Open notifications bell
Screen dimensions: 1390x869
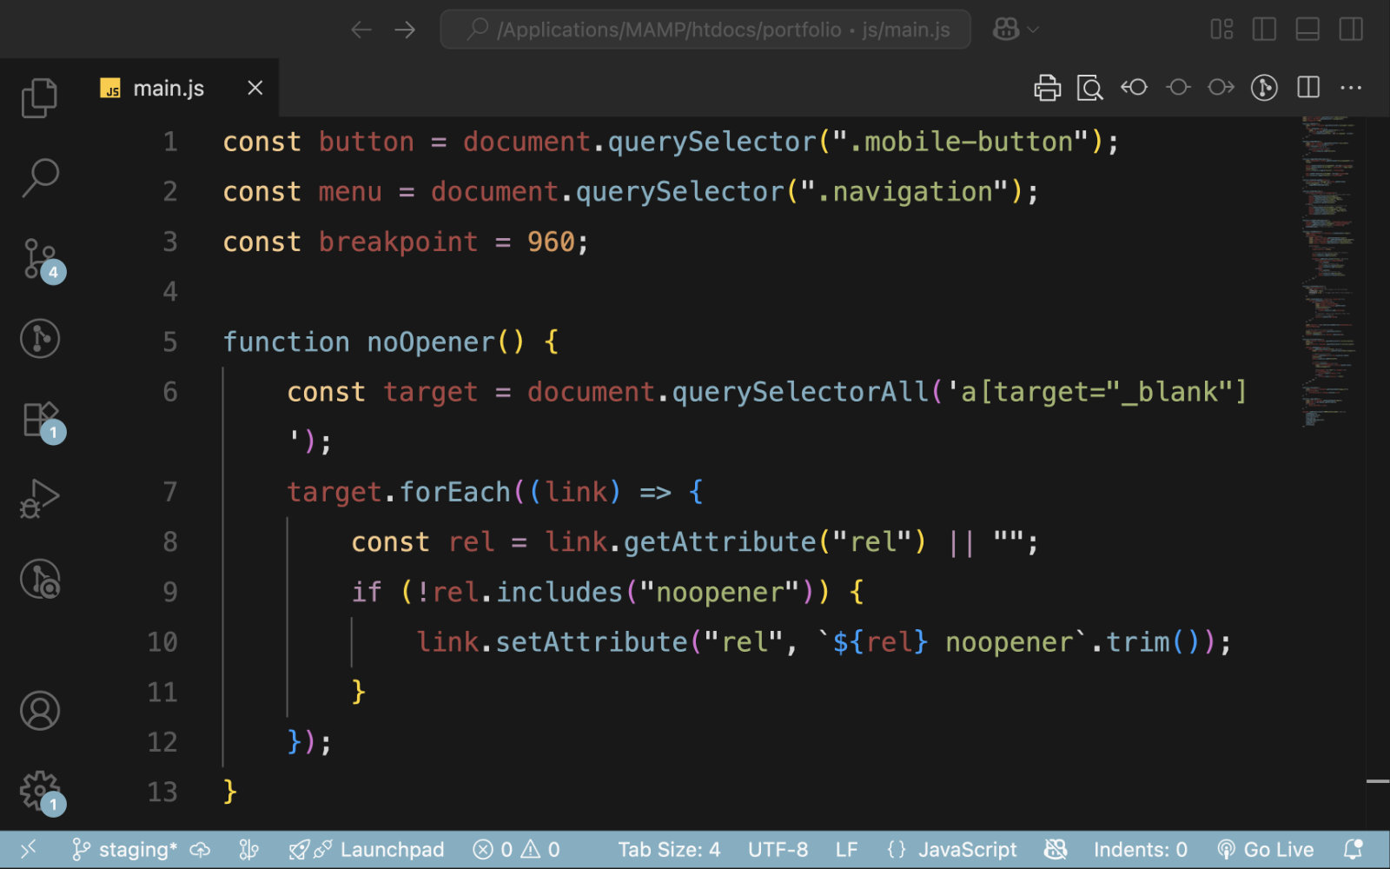pos(1353,849)
